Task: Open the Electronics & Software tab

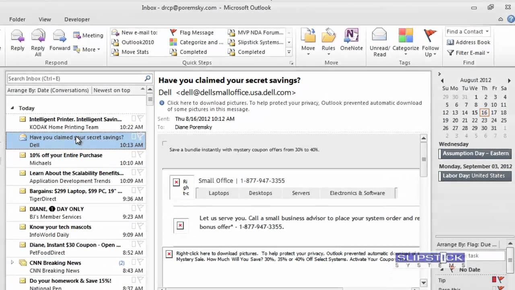Action: point(357,193)
